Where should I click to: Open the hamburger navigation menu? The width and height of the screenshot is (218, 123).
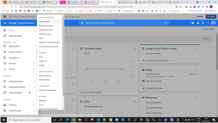(x=5, y=23)
